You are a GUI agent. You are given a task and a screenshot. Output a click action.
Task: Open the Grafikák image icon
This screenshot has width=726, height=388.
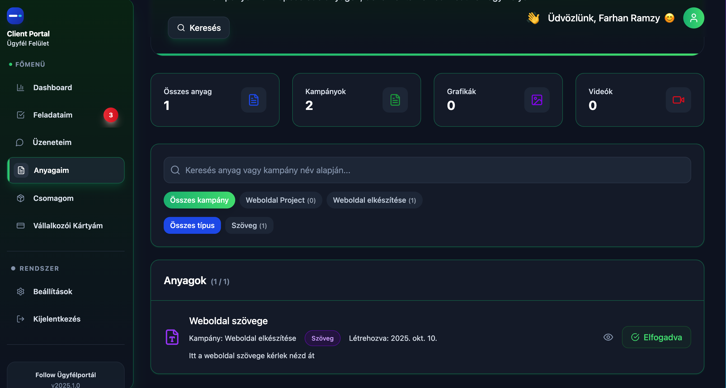point(536,100)
